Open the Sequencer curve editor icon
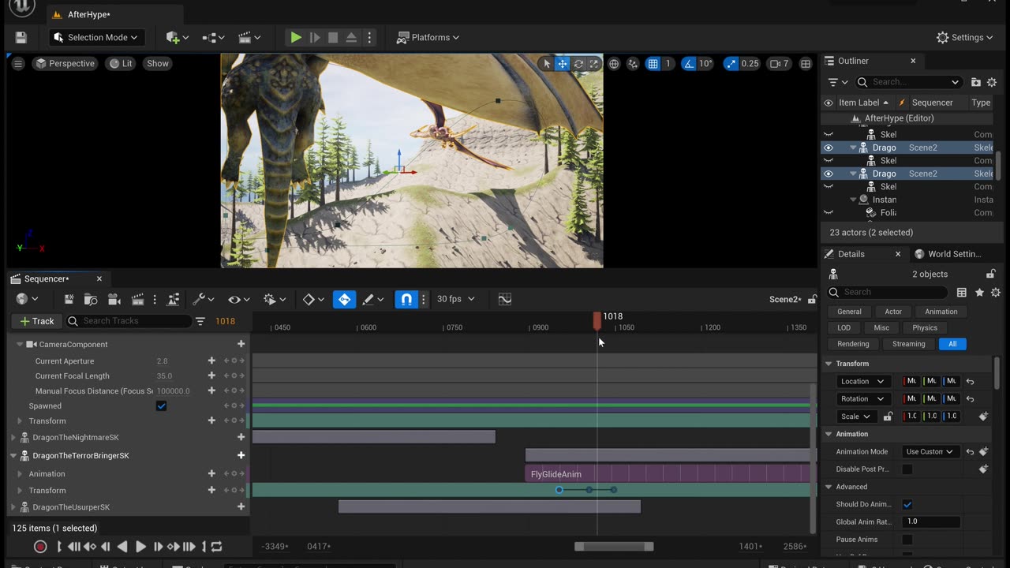 coord(505,299)
